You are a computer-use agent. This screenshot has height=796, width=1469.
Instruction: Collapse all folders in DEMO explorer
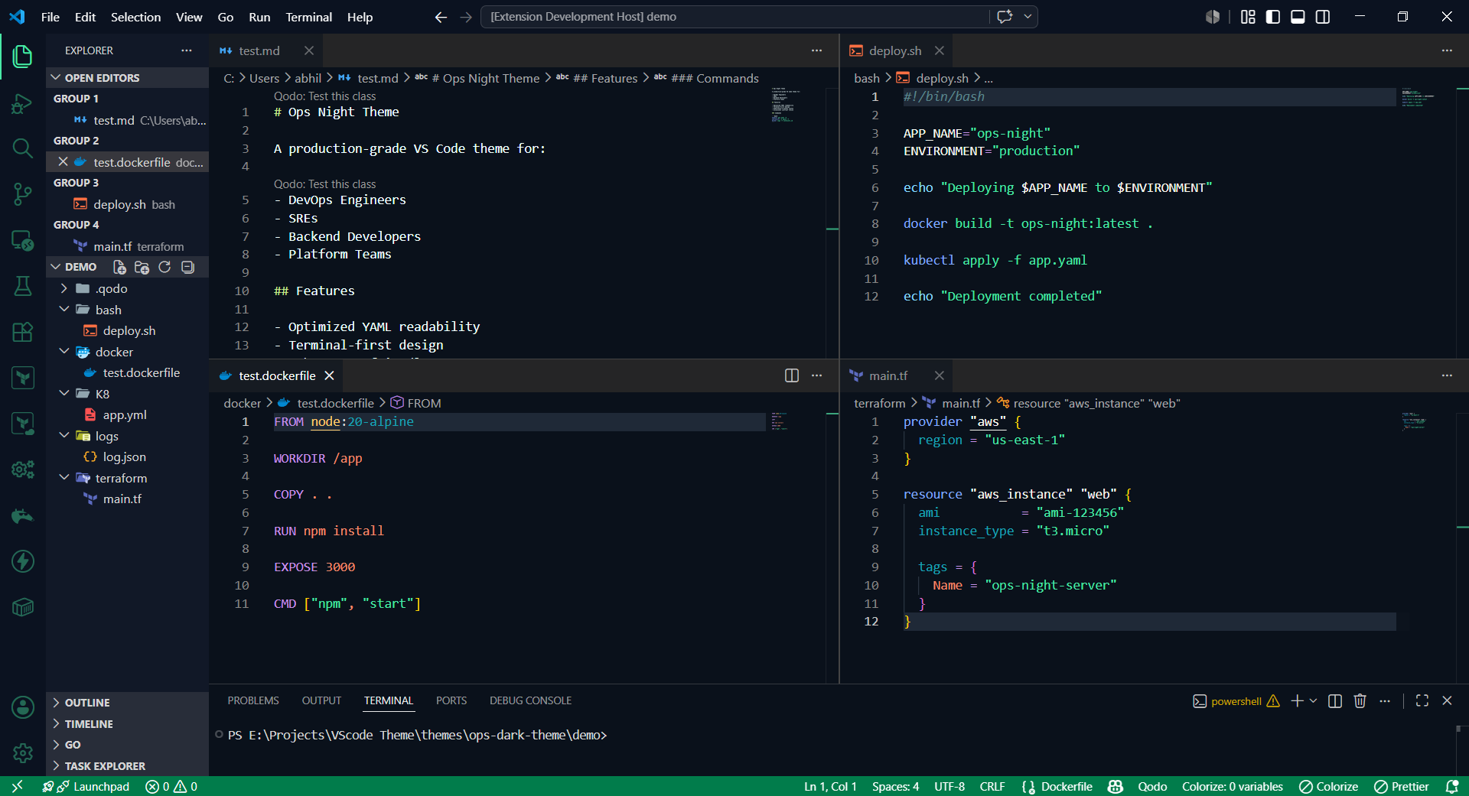coord(187,267)
